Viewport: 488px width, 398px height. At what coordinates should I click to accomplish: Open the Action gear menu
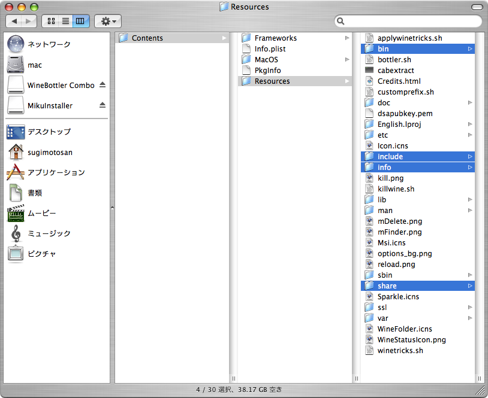coord(108,21)
